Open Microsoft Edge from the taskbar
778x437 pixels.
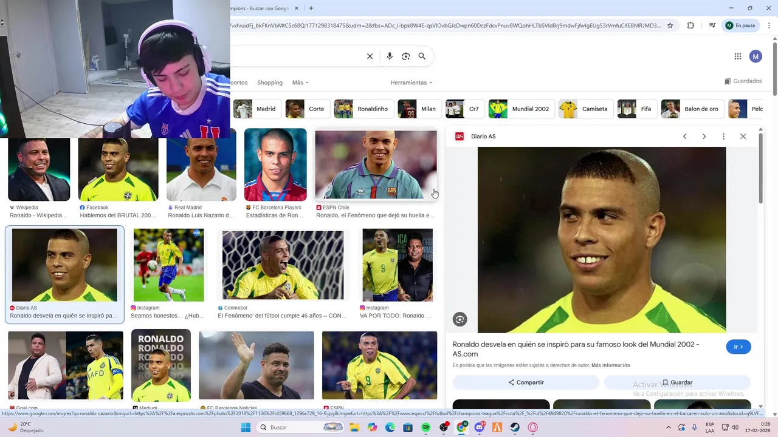point(390,427)
